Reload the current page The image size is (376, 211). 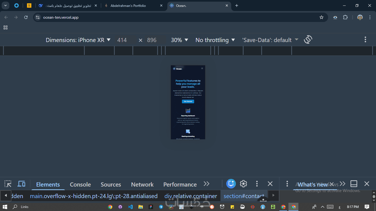[26, 17]
